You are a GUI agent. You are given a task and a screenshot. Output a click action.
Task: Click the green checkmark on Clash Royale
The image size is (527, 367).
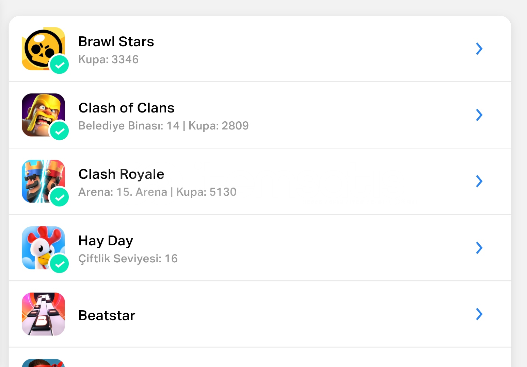[x=60, y=197]
